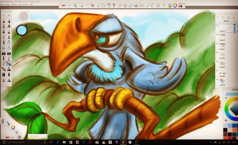Click the Redo arrow in top toolbar
Image resolution: width=238 pixels, height=145 pixels.
(x=69, y=6)
